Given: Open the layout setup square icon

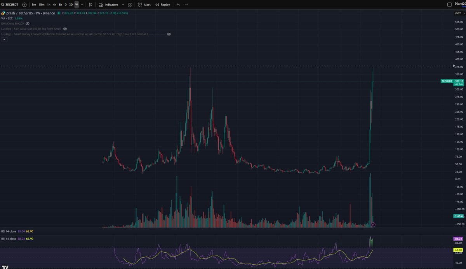Looking at the screenshot, I should pyautogui.click(x=450, y=5).
